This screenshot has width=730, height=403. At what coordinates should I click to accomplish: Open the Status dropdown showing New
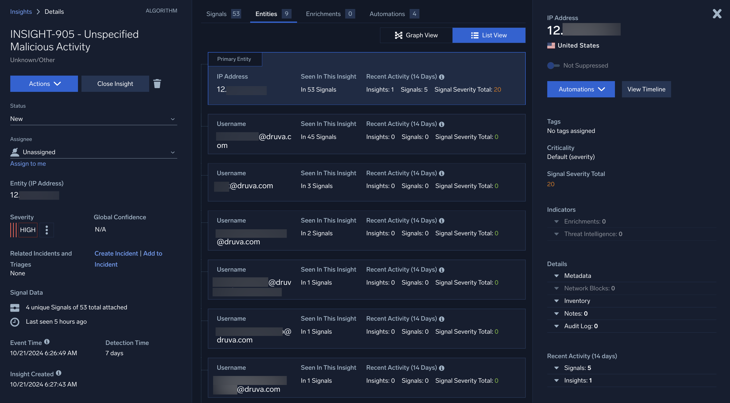coord(94,119)
